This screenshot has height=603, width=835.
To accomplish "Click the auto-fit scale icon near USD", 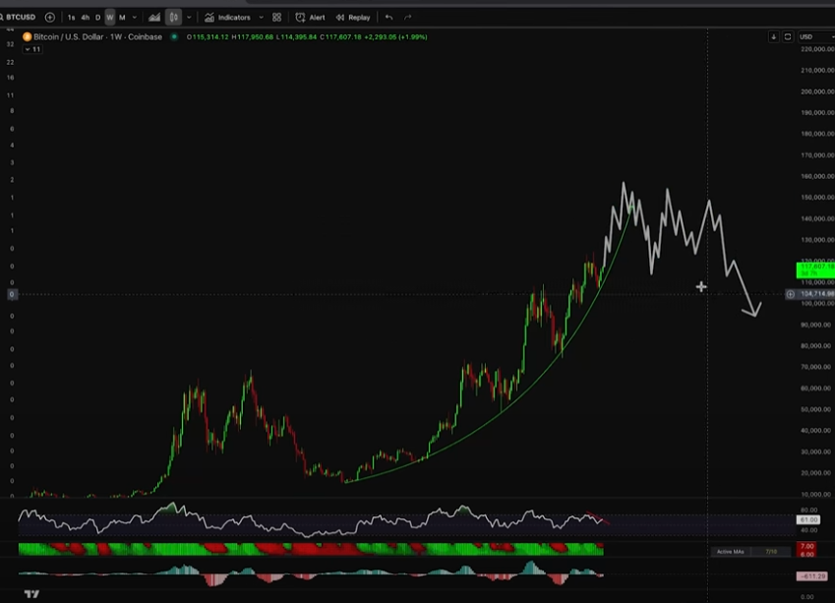I will point(788,36).
